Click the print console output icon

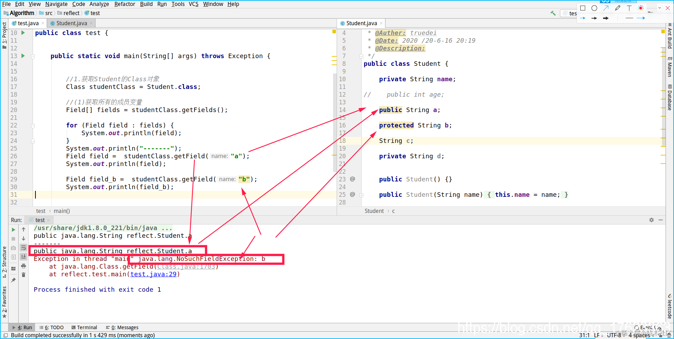tap(24, 266)
